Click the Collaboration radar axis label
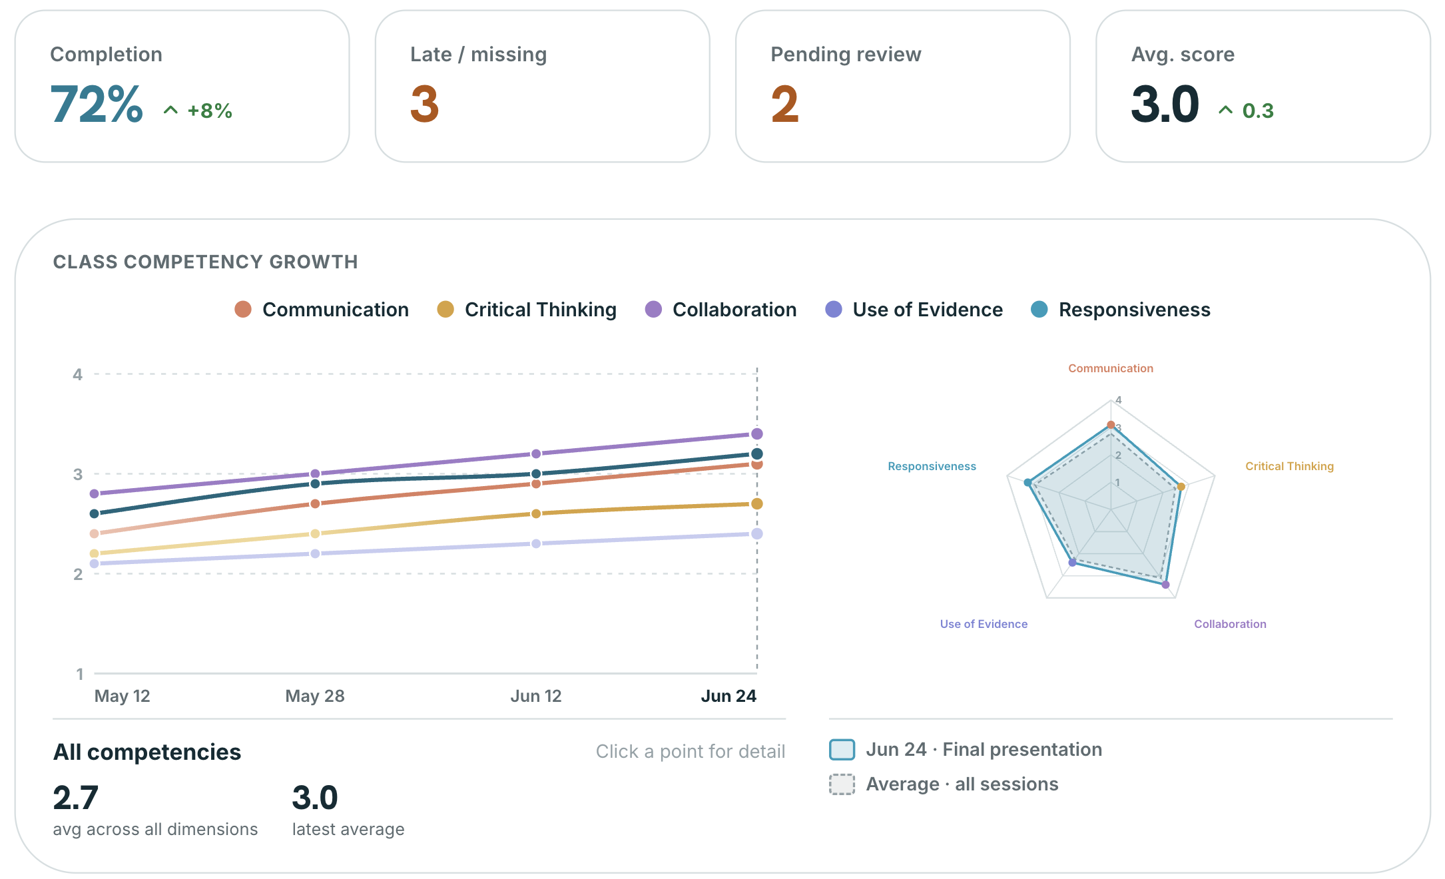1445x879 pixels. pyautogui.click(x=1230, y=624)
